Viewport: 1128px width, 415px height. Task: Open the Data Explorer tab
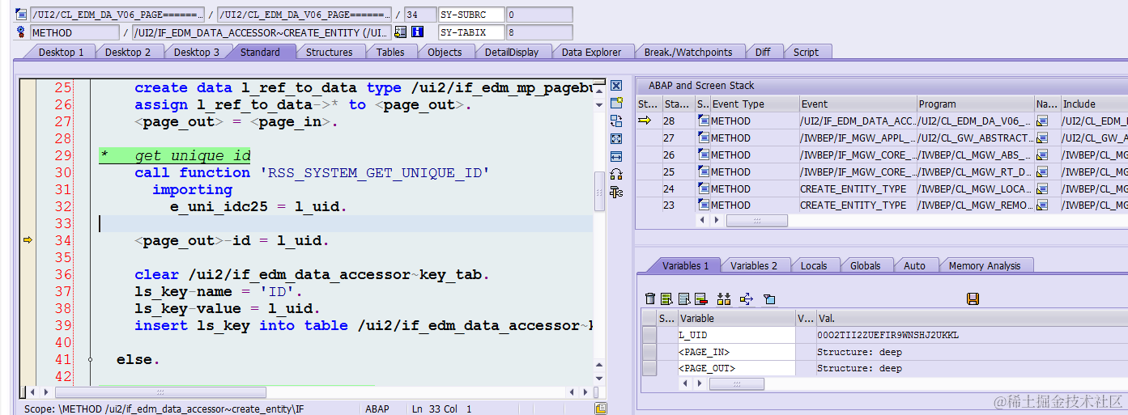click(591, 52)
